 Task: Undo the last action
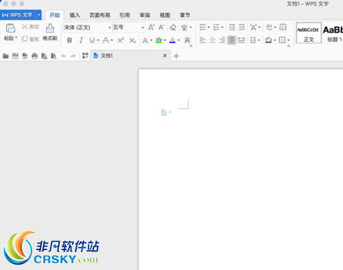(x=64, y=56)
